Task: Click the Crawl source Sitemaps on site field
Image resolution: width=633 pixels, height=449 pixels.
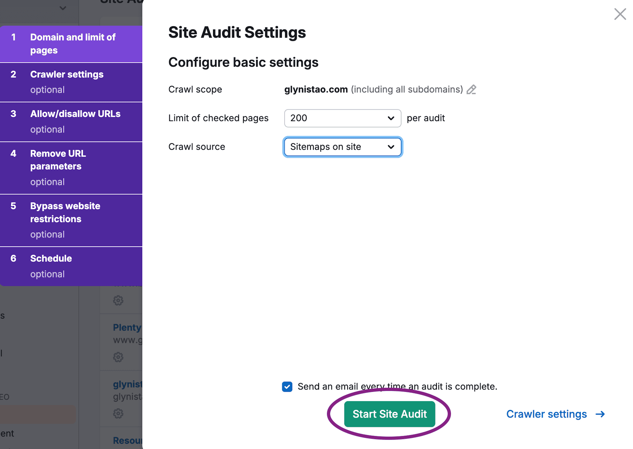Action: click(x=343, y=146)
